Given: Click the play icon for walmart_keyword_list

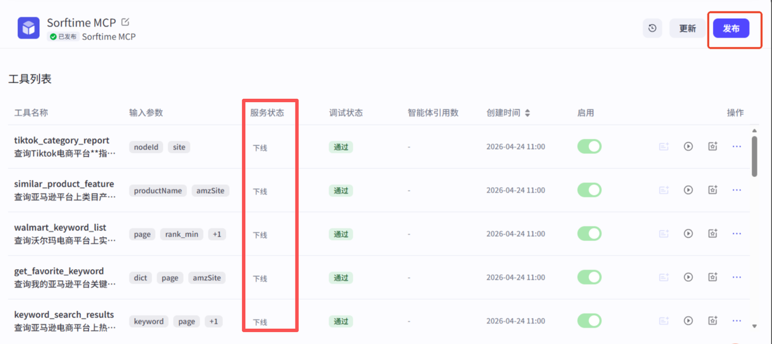Looking at the screenshot, I should [x=688, y=234].
